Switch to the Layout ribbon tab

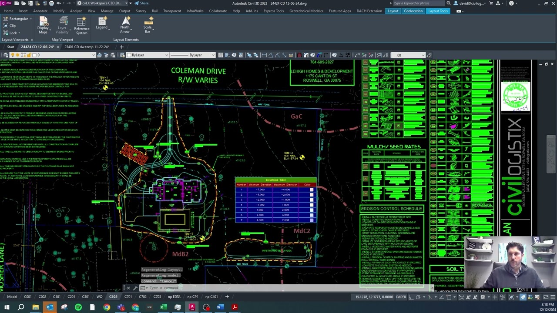pyautogui.click(x=393, y=11)
